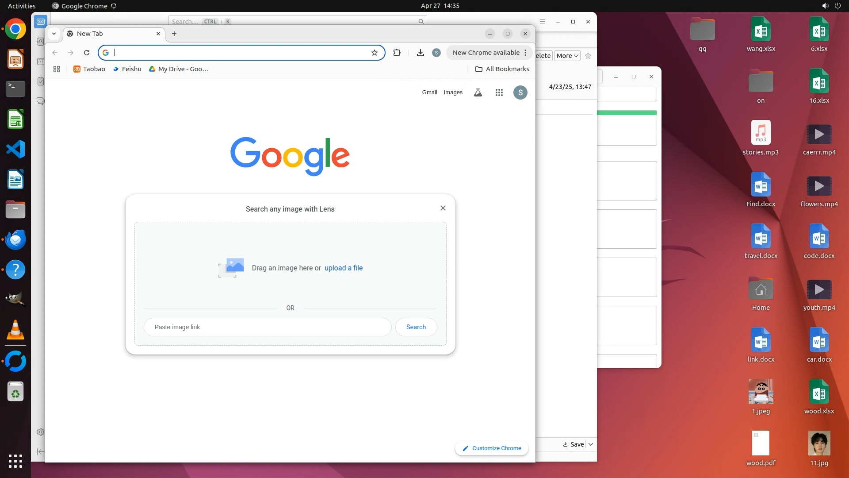Screen dimensions: 849x478
Task: Launch VLC from the Ubuntu dock
Action: coord(15,330)
